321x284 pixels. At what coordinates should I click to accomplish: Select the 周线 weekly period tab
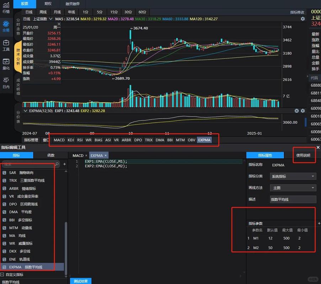[x=43, y=12]
